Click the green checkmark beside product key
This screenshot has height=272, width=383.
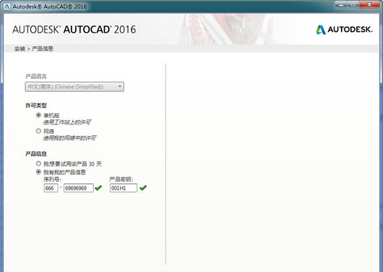click(x=143, y=188)
